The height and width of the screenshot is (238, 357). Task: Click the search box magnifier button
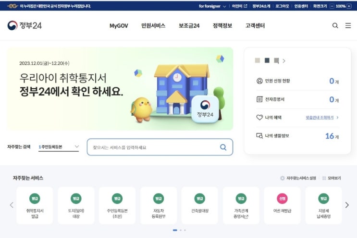tap(223, 147)
